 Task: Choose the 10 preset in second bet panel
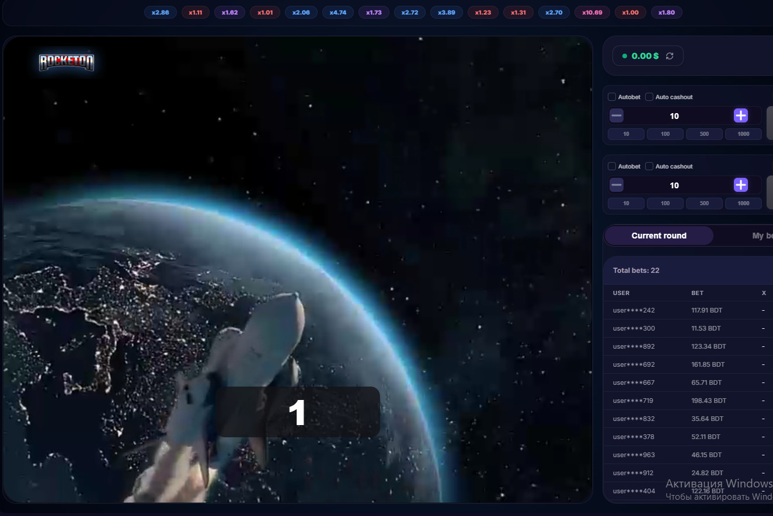pyautogui.click(x=626, y=203)
